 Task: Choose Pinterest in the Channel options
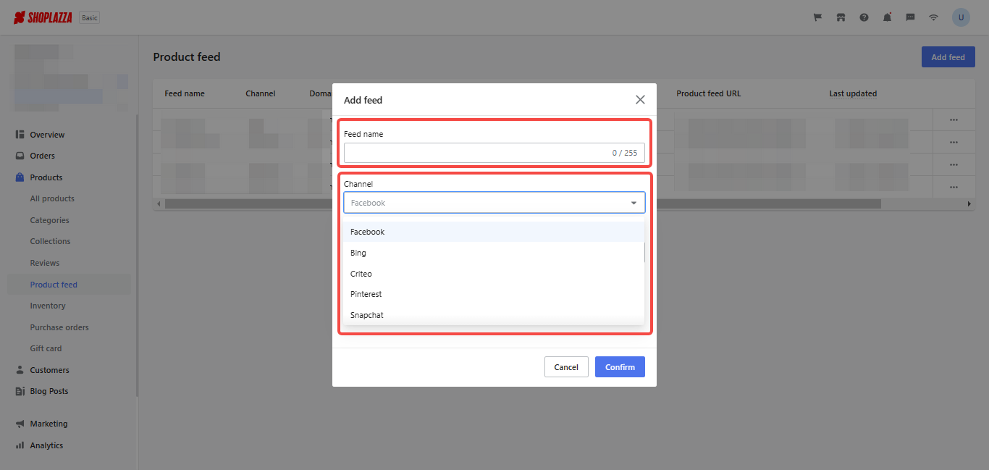coord(494,294)
